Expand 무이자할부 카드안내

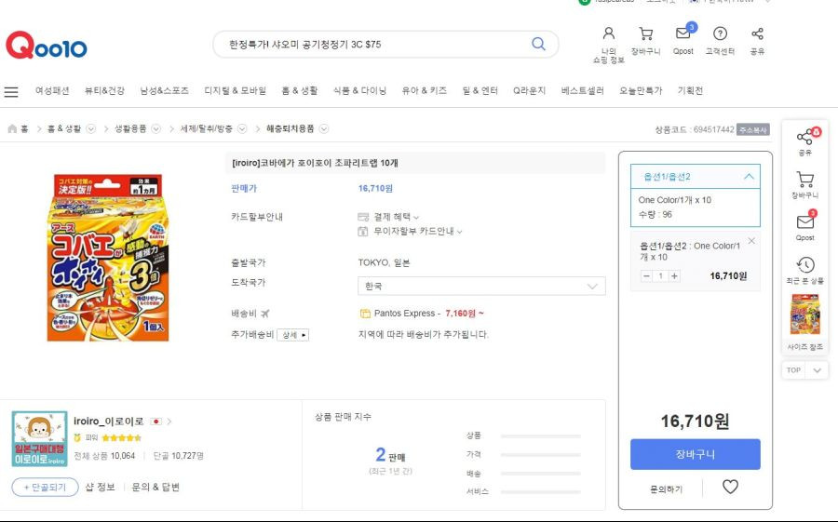[418, 232]
